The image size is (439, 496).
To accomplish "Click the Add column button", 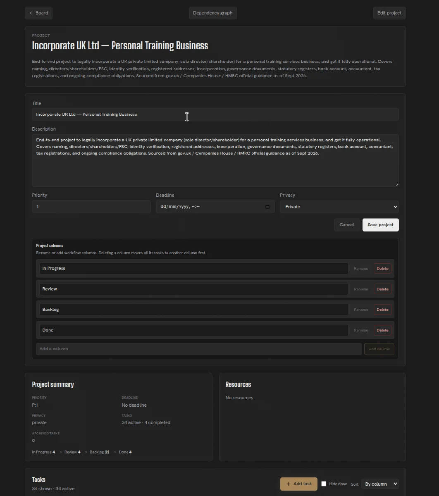I will click(379, 349).
